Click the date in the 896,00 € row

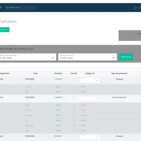click(30, 136)
